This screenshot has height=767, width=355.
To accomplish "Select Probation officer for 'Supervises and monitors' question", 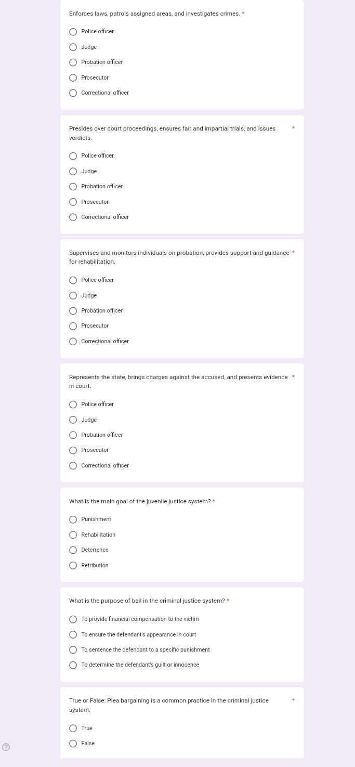I will point(73,311).
